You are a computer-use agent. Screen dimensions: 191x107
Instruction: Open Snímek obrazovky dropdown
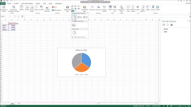click(x=47, y=9)
